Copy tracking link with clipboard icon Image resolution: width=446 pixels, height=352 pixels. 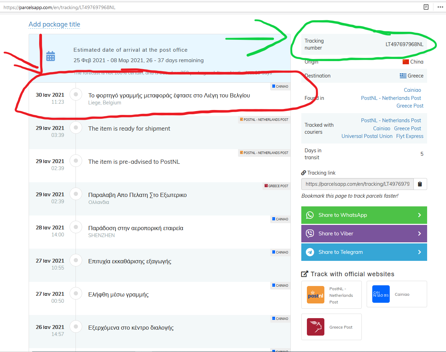pos(420,184)
